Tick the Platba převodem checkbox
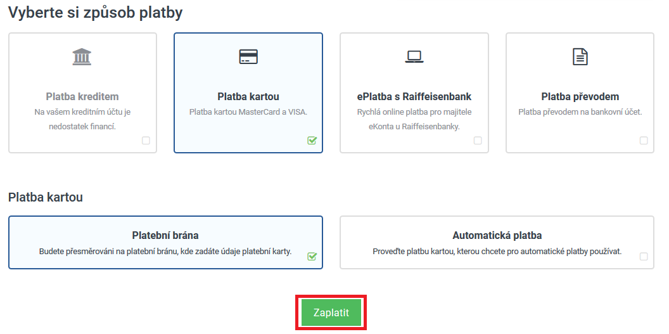 coord(644,140)
